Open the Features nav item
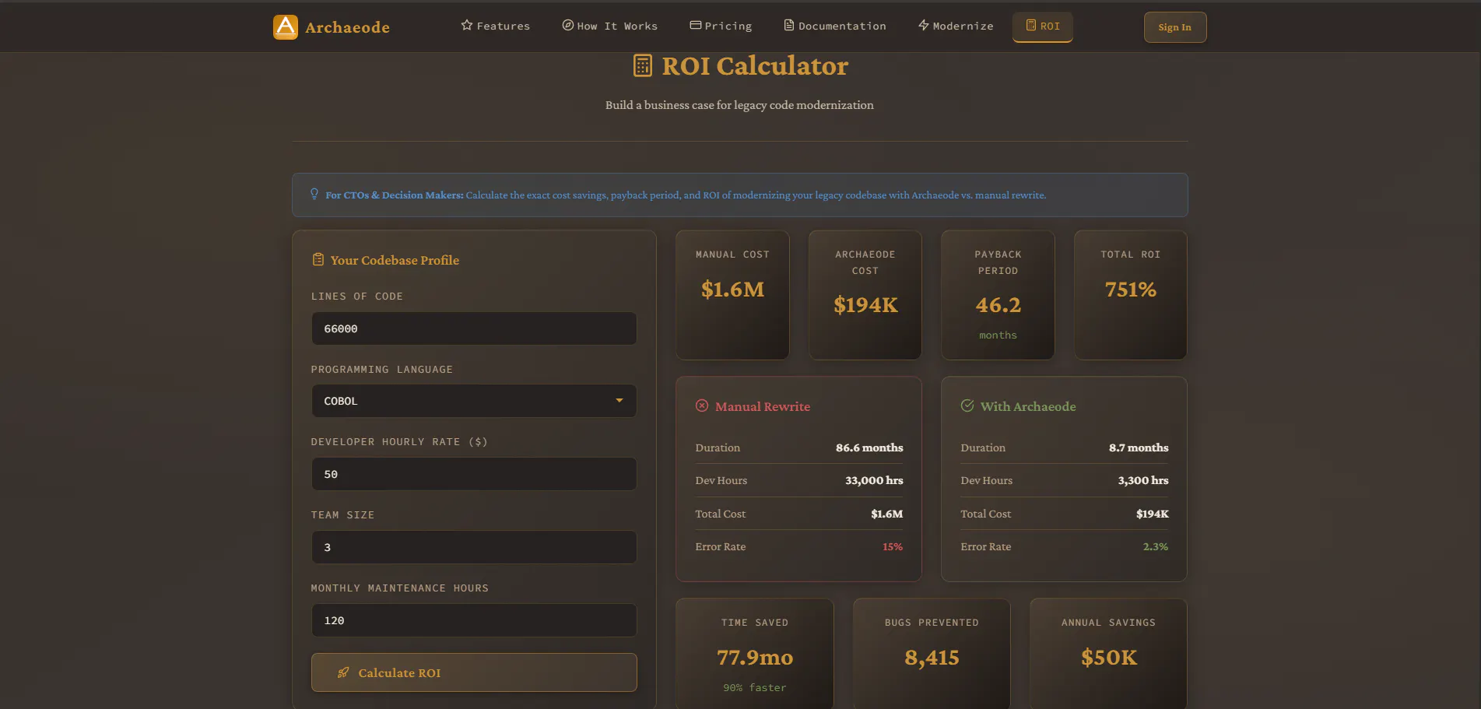Viewport: 1481px width, 709px height. point(495,26)
